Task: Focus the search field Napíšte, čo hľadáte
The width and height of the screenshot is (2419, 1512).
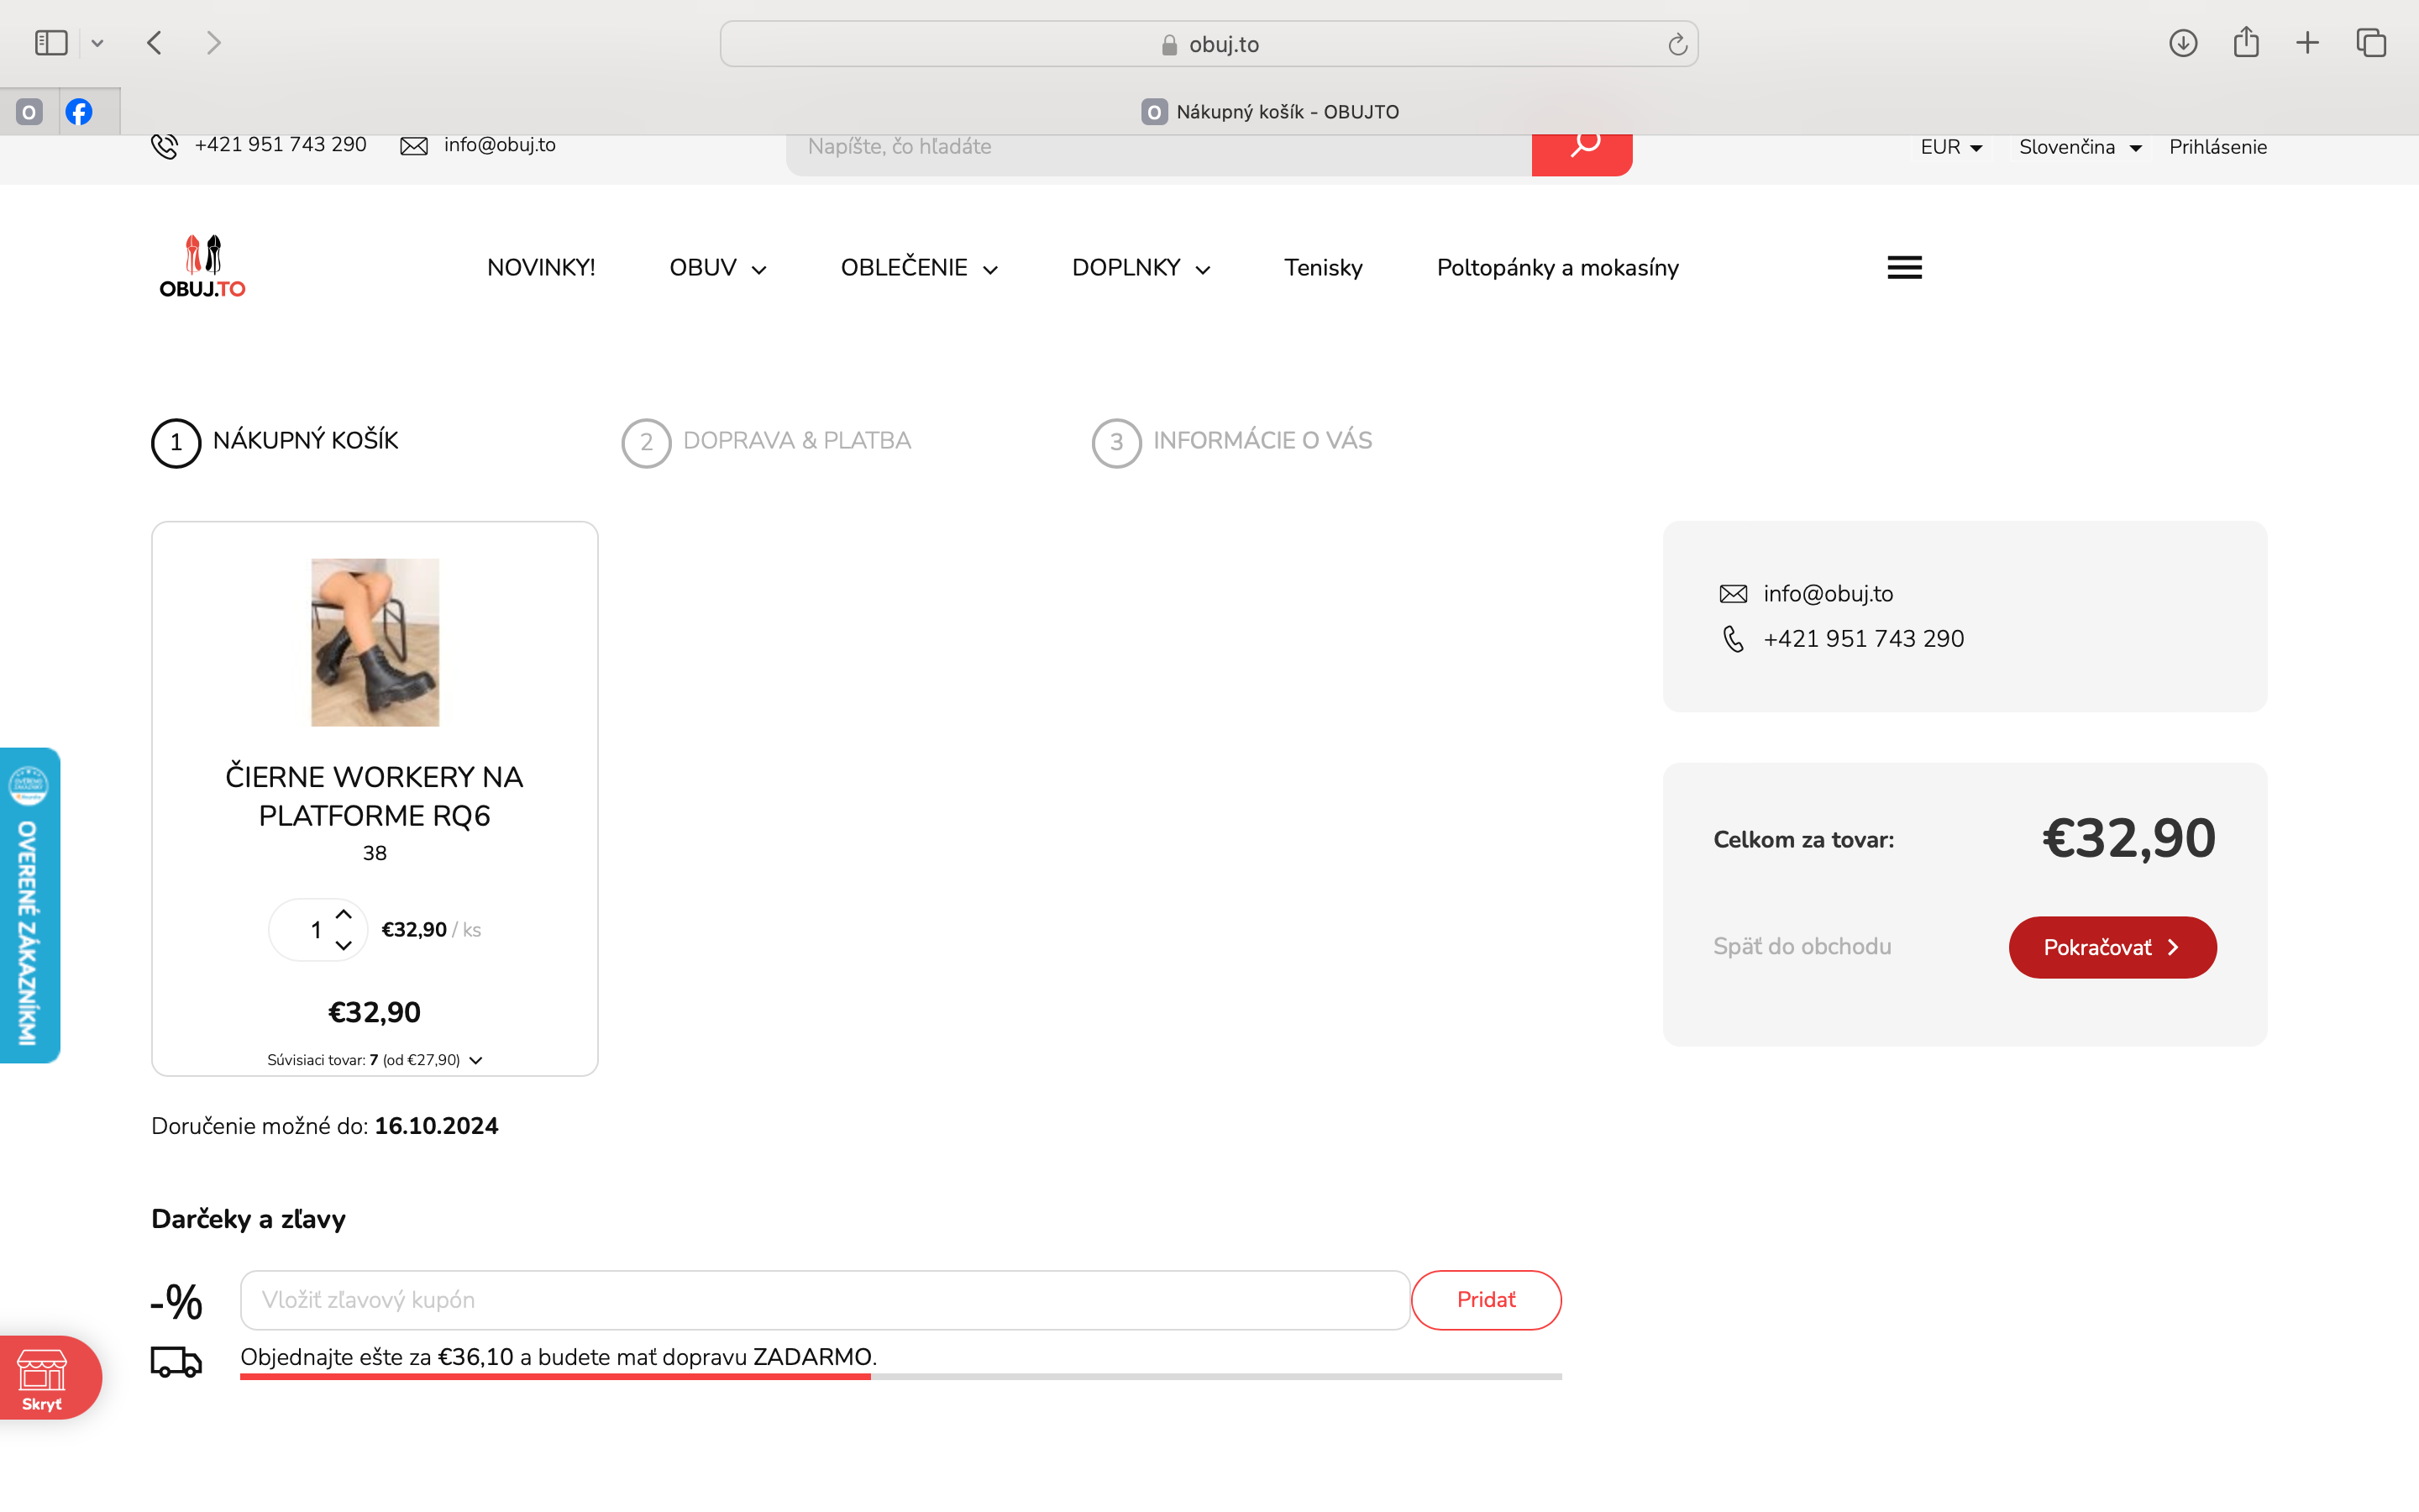Action: pos(1159,147)
